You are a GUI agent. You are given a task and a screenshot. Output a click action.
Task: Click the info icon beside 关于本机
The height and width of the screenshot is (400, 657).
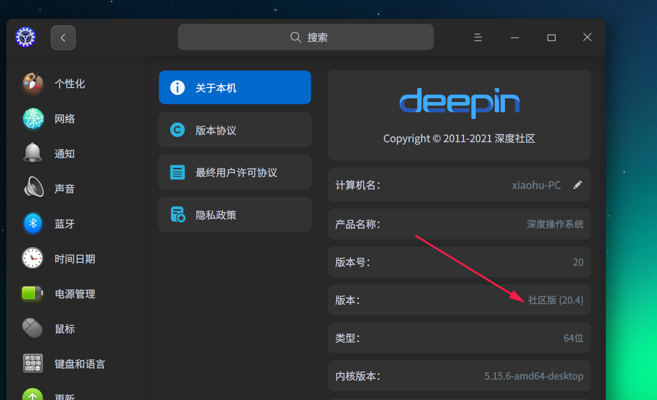click(x=178, y=88)
